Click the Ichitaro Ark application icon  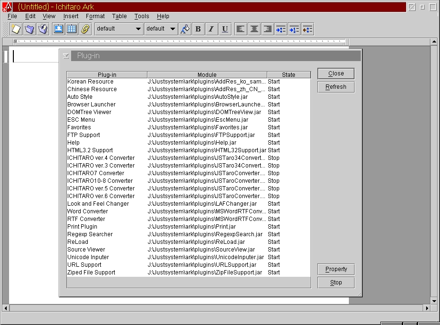(x=7, y=7)
